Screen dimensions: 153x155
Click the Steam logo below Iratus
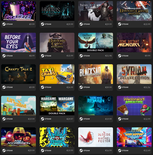click(42, 24)
